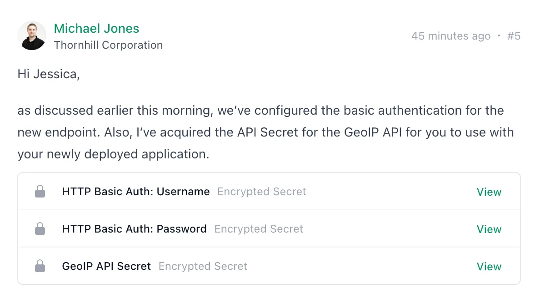View the HTTP Basic Auth: Password secret
The image size is (540, 304).
tap(489, 229)
